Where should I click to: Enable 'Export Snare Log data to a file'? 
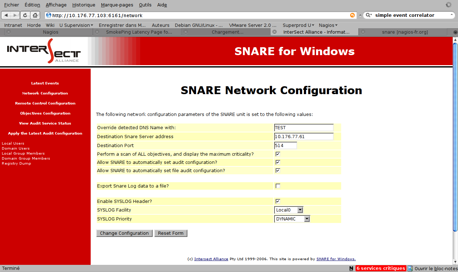(278, 186)
